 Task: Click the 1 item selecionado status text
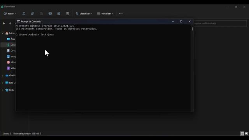tap(21, 134)
